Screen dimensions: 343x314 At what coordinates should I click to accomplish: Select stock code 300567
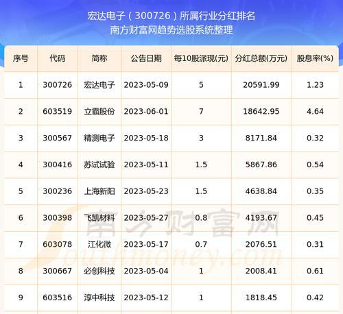tap(58, 138)
